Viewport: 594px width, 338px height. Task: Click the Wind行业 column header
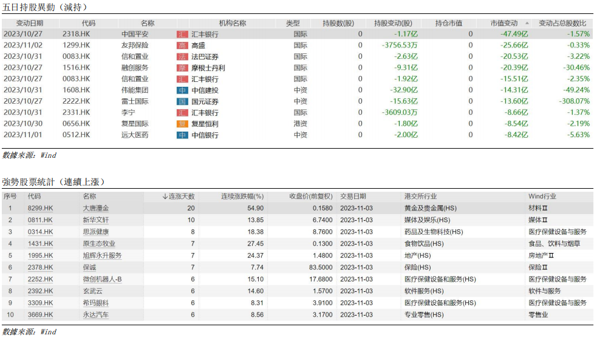click(x=542, y=197)
